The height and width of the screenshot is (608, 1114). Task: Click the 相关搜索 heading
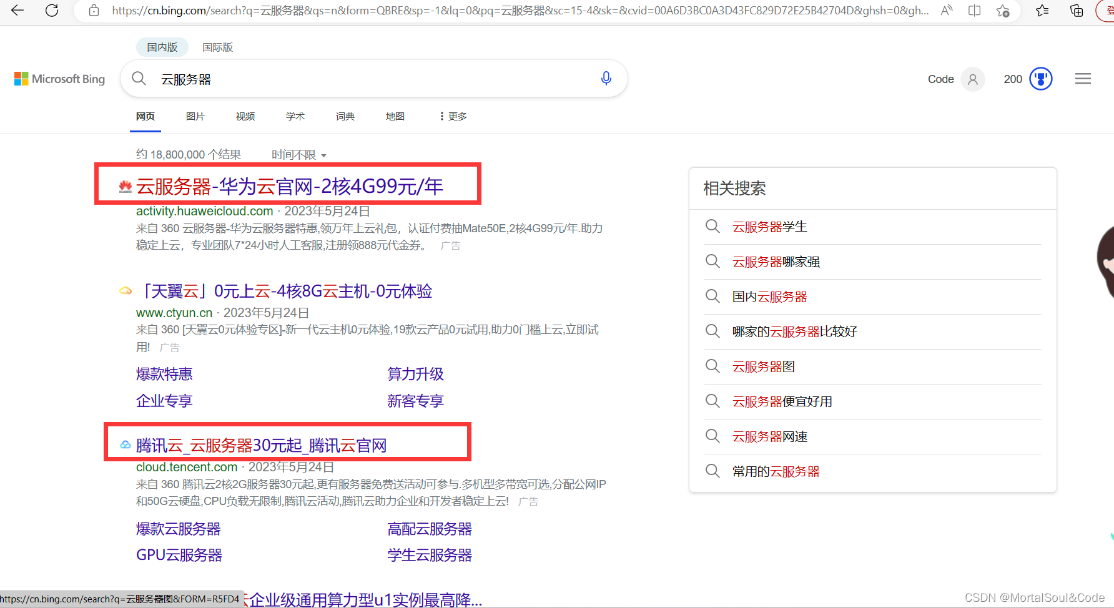pyautogui.click(x=734, y=189)
